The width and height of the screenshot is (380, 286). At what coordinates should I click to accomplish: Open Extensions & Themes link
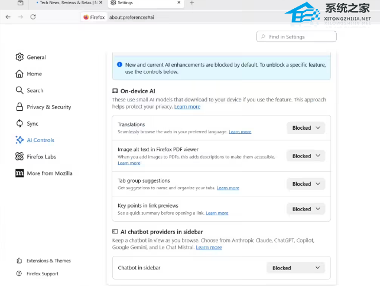click(x=48, y=261)
